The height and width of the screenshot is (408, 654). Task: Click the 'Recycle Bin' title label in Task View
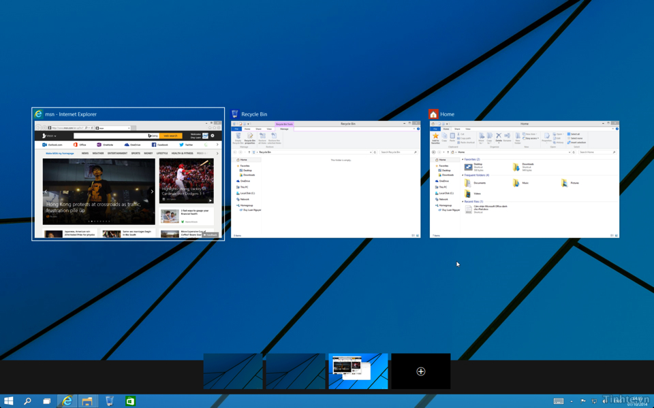click(x=254, y=114)
